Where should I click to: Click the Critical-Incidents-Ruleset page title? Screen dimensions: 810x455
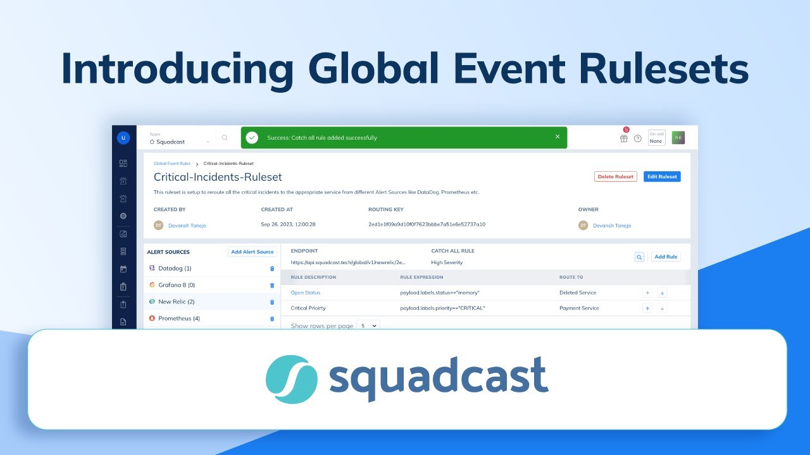[218, 178]
